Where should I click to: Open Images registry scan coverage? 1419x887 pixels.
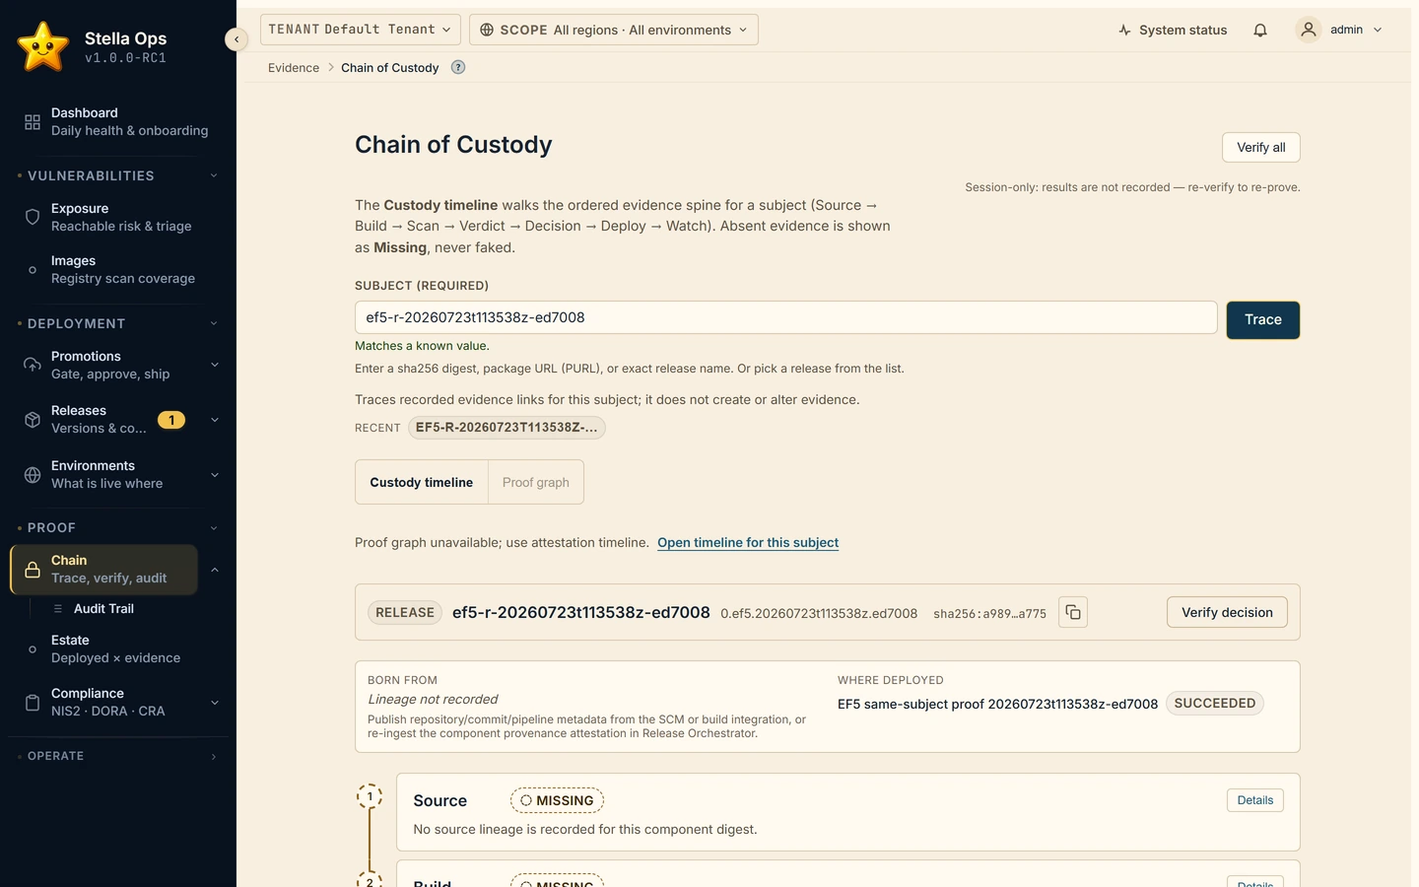coord(118,269)
